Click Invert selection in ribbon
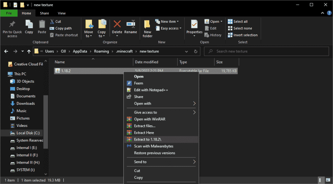The height and width of the screenshot is (184, 333). tap(243, 35)
